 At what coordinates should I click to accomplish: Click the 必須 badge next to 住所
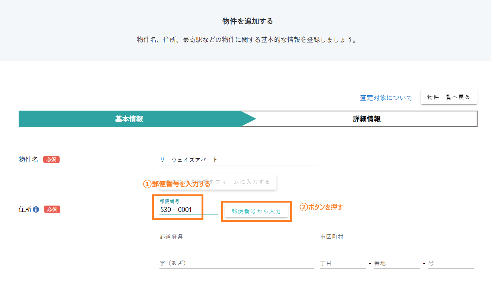coord(52,209)
